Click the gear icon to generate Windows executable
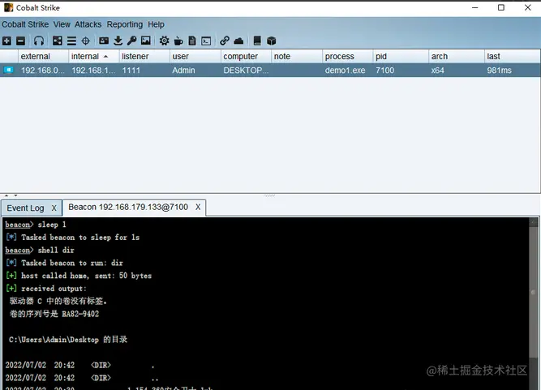The image size is (541, 390). click(x=164, y=41)
